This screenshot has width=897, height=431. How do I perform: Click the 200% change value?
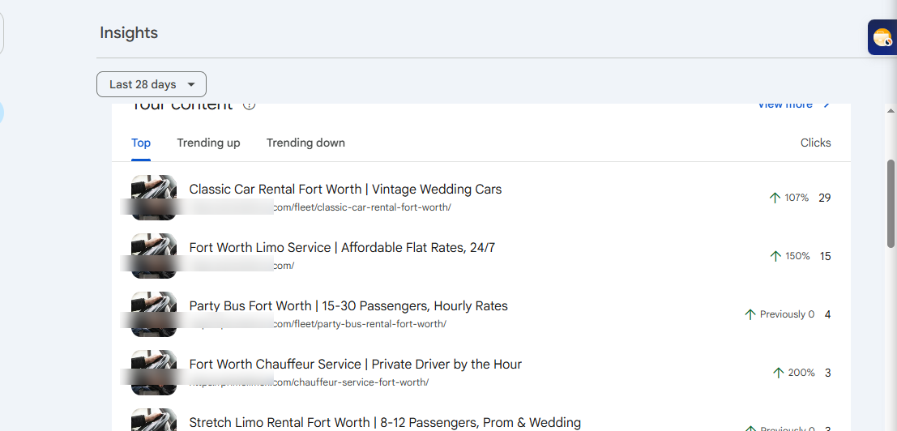click(x=801, y=373)
